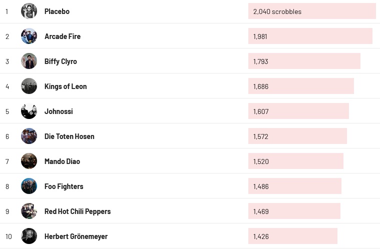Click Johnossi's 1,607 scrobble bar
This screenshot has width=380, height=249.
pyautogui.click(x=298, y=111)
